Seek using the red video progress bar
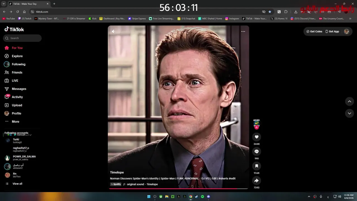The height and width of the screenshot is (201, 357). 178,189
